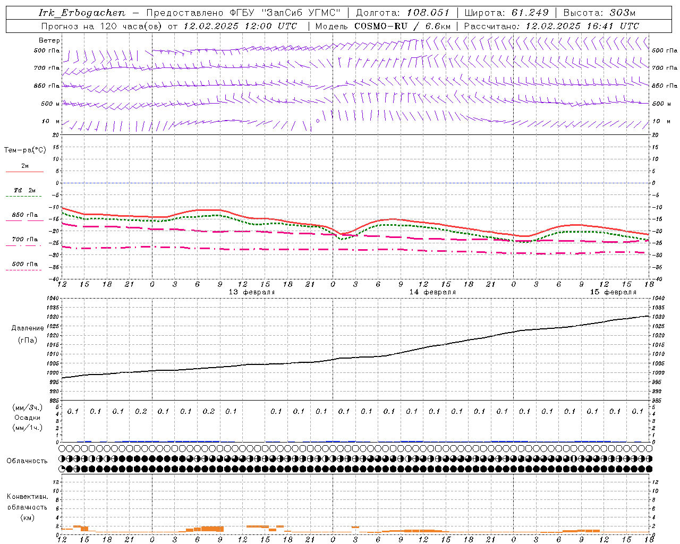
Task: Click the 850 гПа temperature legend entry
Action: pos(25,215)
